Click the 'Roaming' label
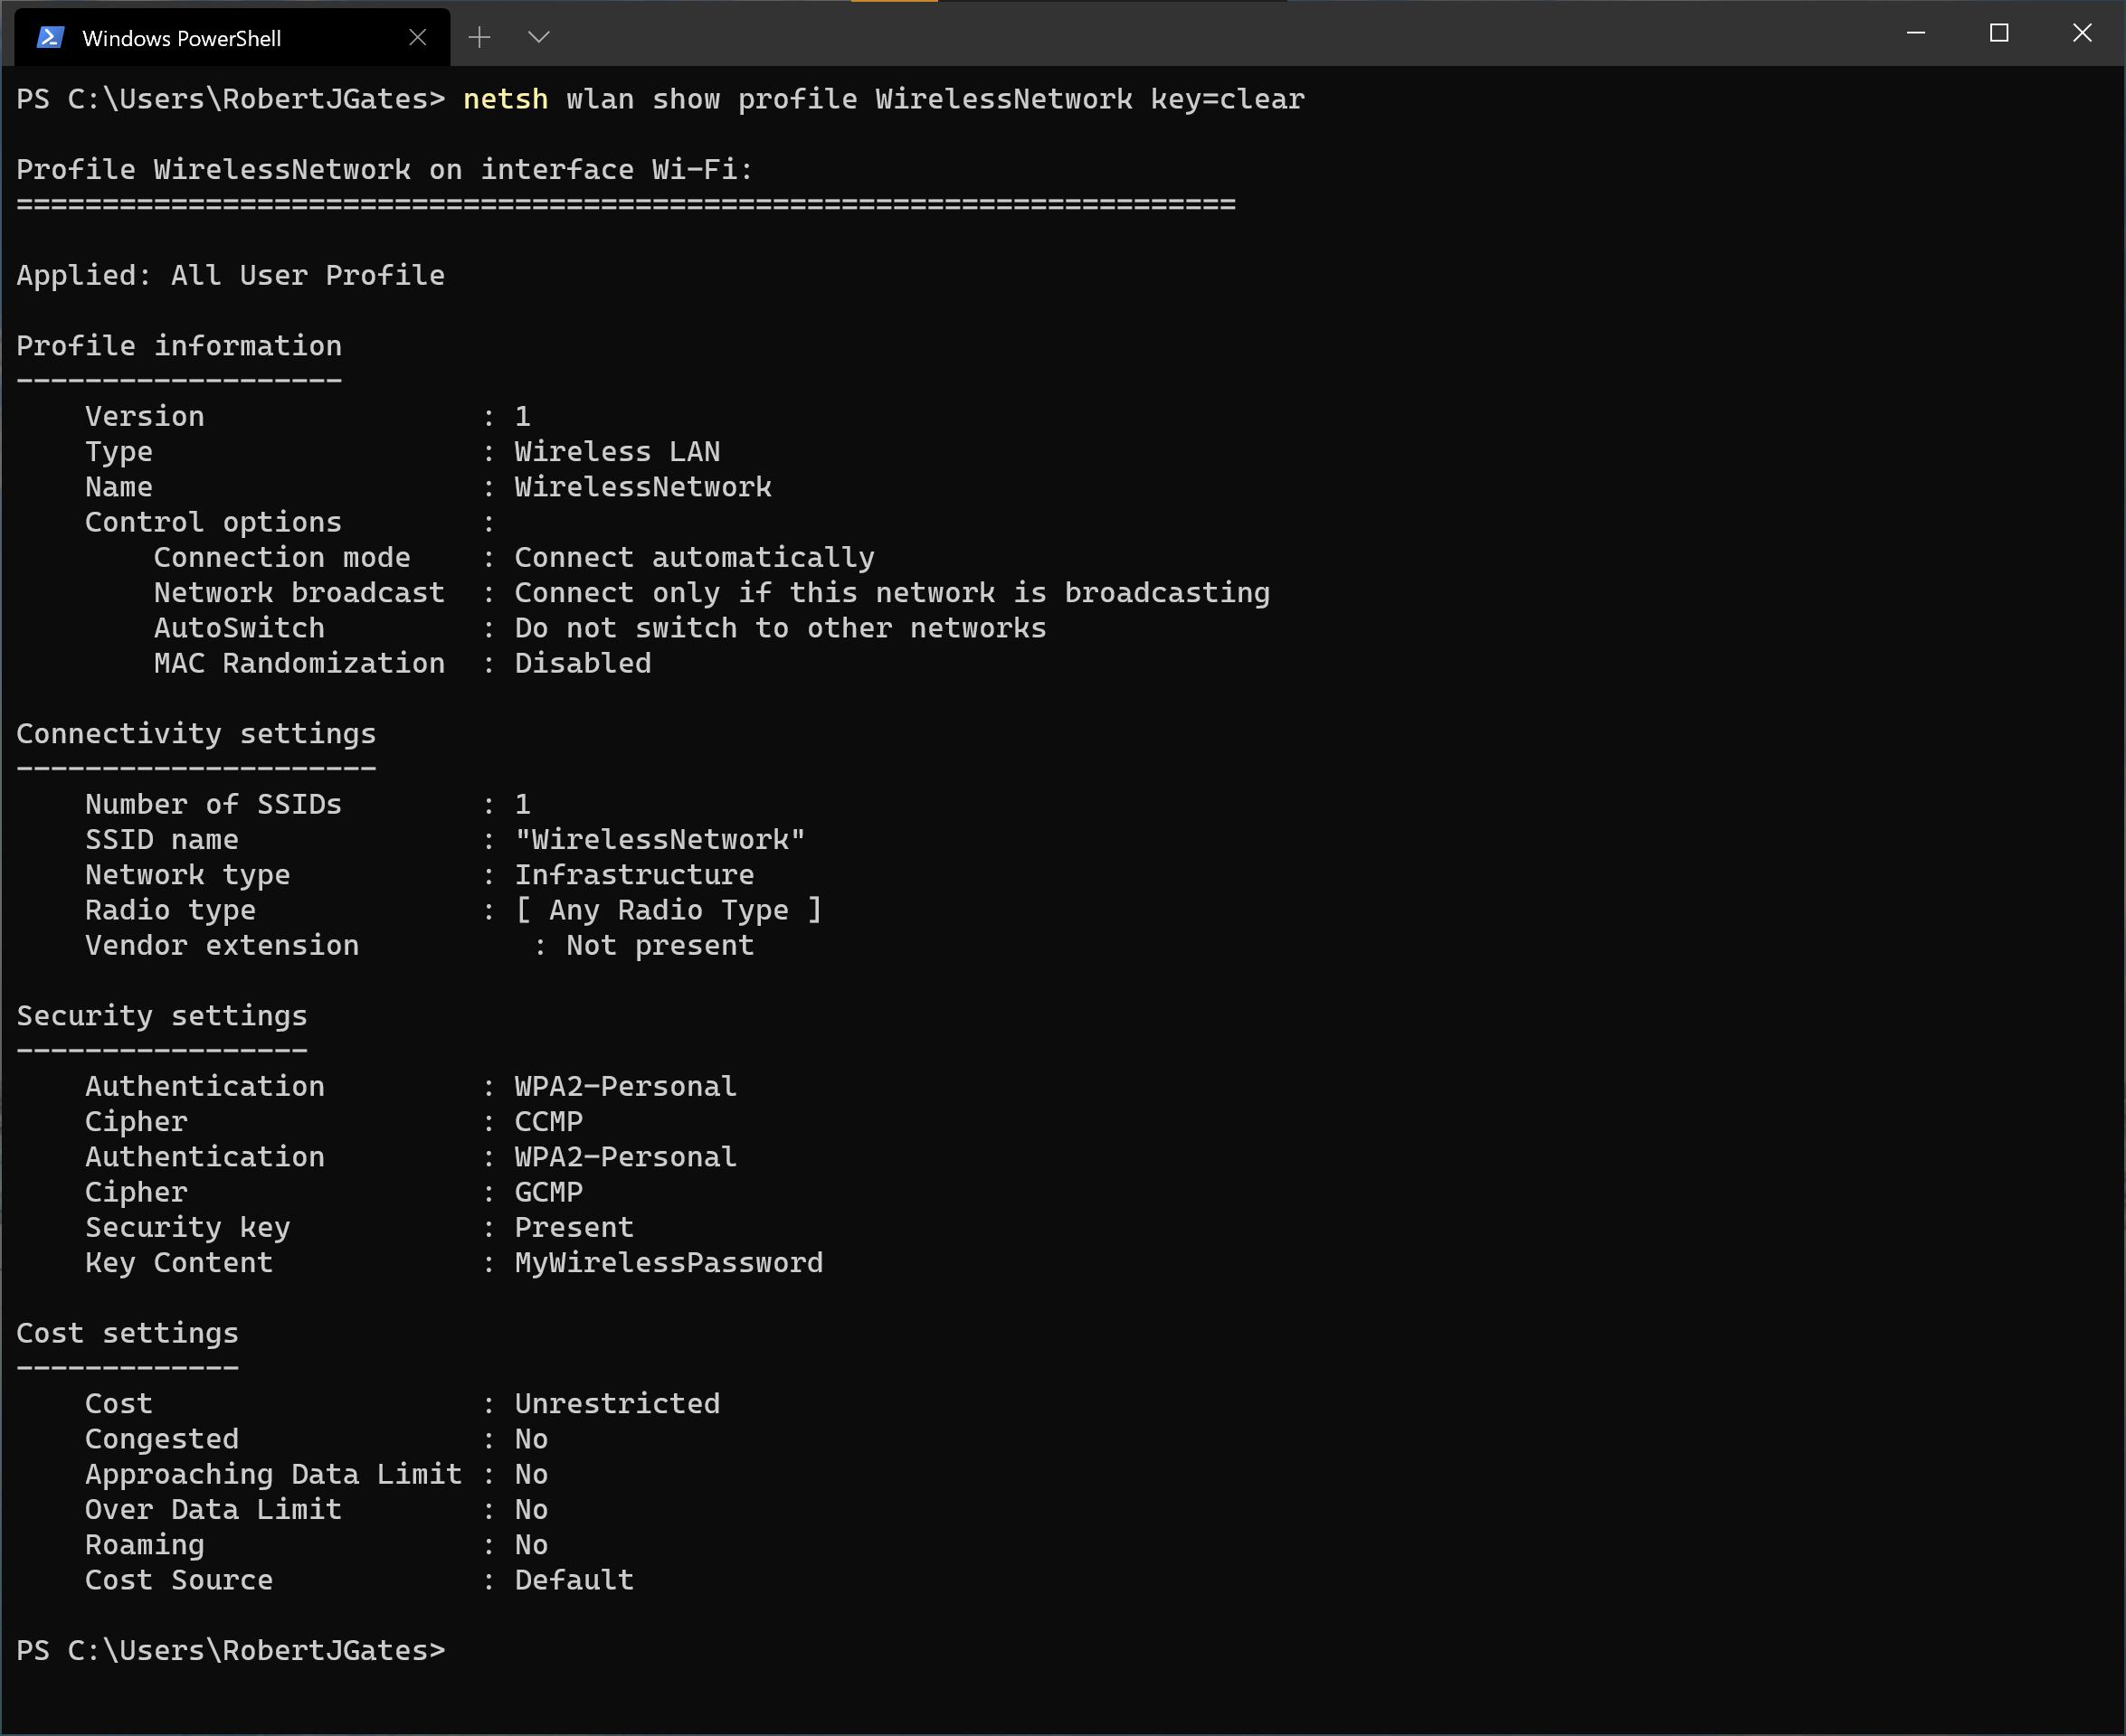The height and width of the screenshot is (1736, 2126). [x=145, y=1545]
